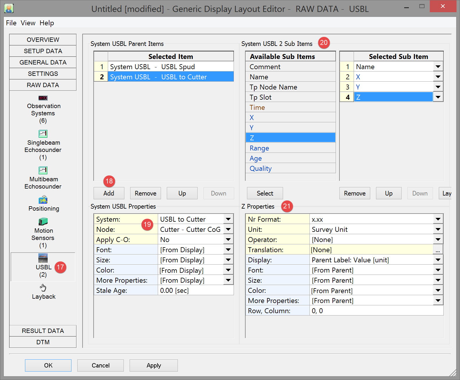Click the Stale Age value field

click(x=195, y=291)
